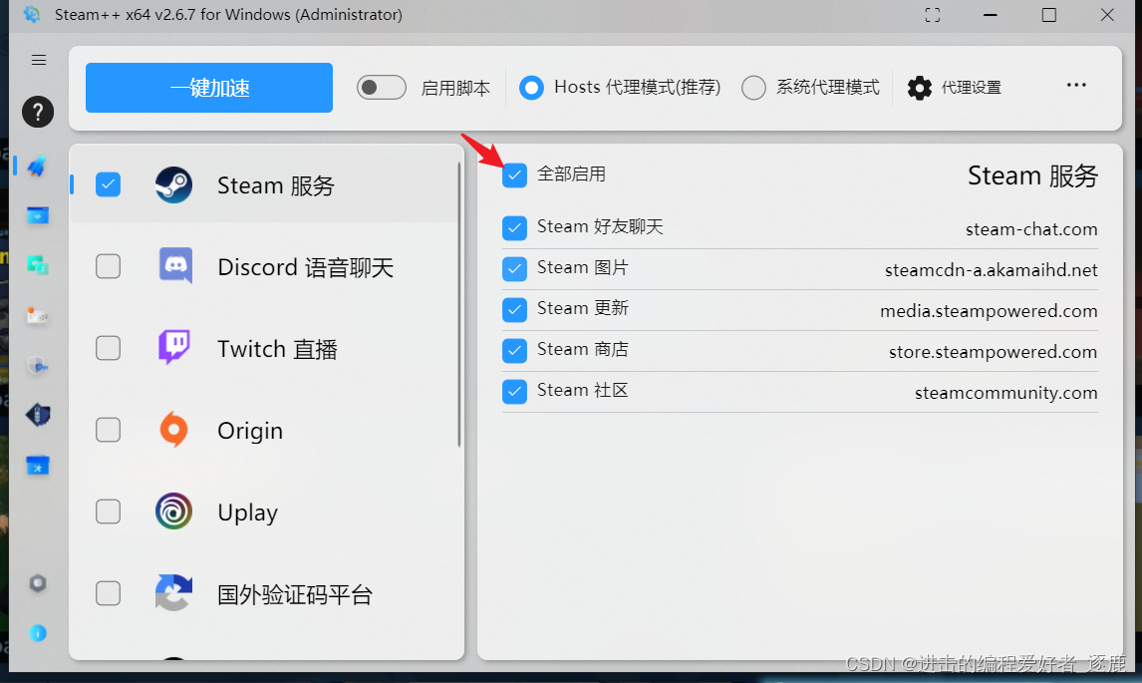Uncheck the 全部启用 checkbox

514,174
